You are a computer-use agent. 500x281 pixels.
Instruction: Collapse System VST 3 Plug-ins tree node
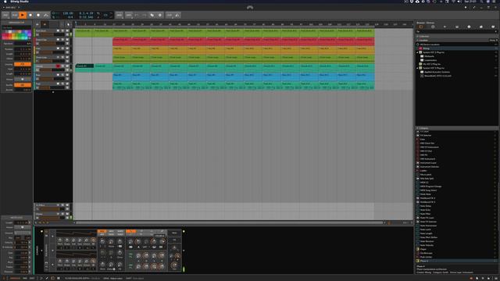417,68
